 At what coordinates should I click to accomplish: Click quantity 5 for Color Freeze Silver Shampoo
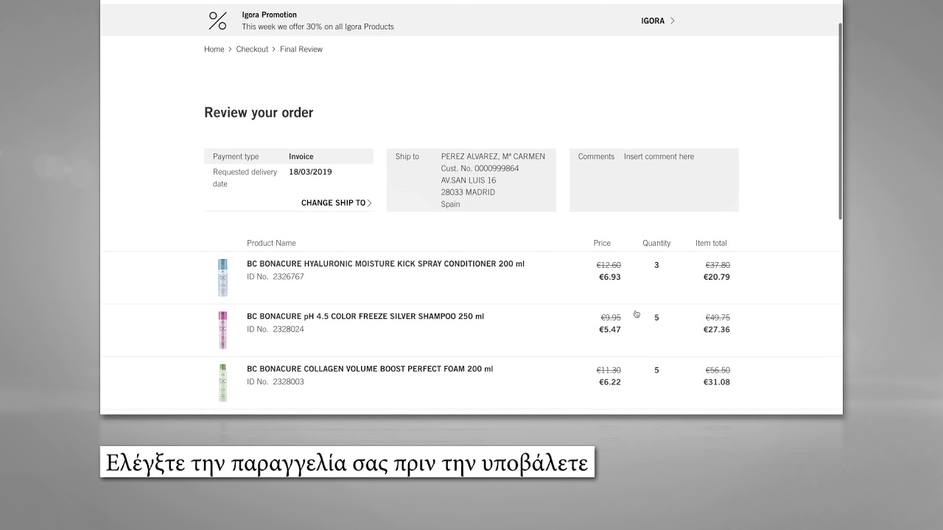[x=656, y=318]
